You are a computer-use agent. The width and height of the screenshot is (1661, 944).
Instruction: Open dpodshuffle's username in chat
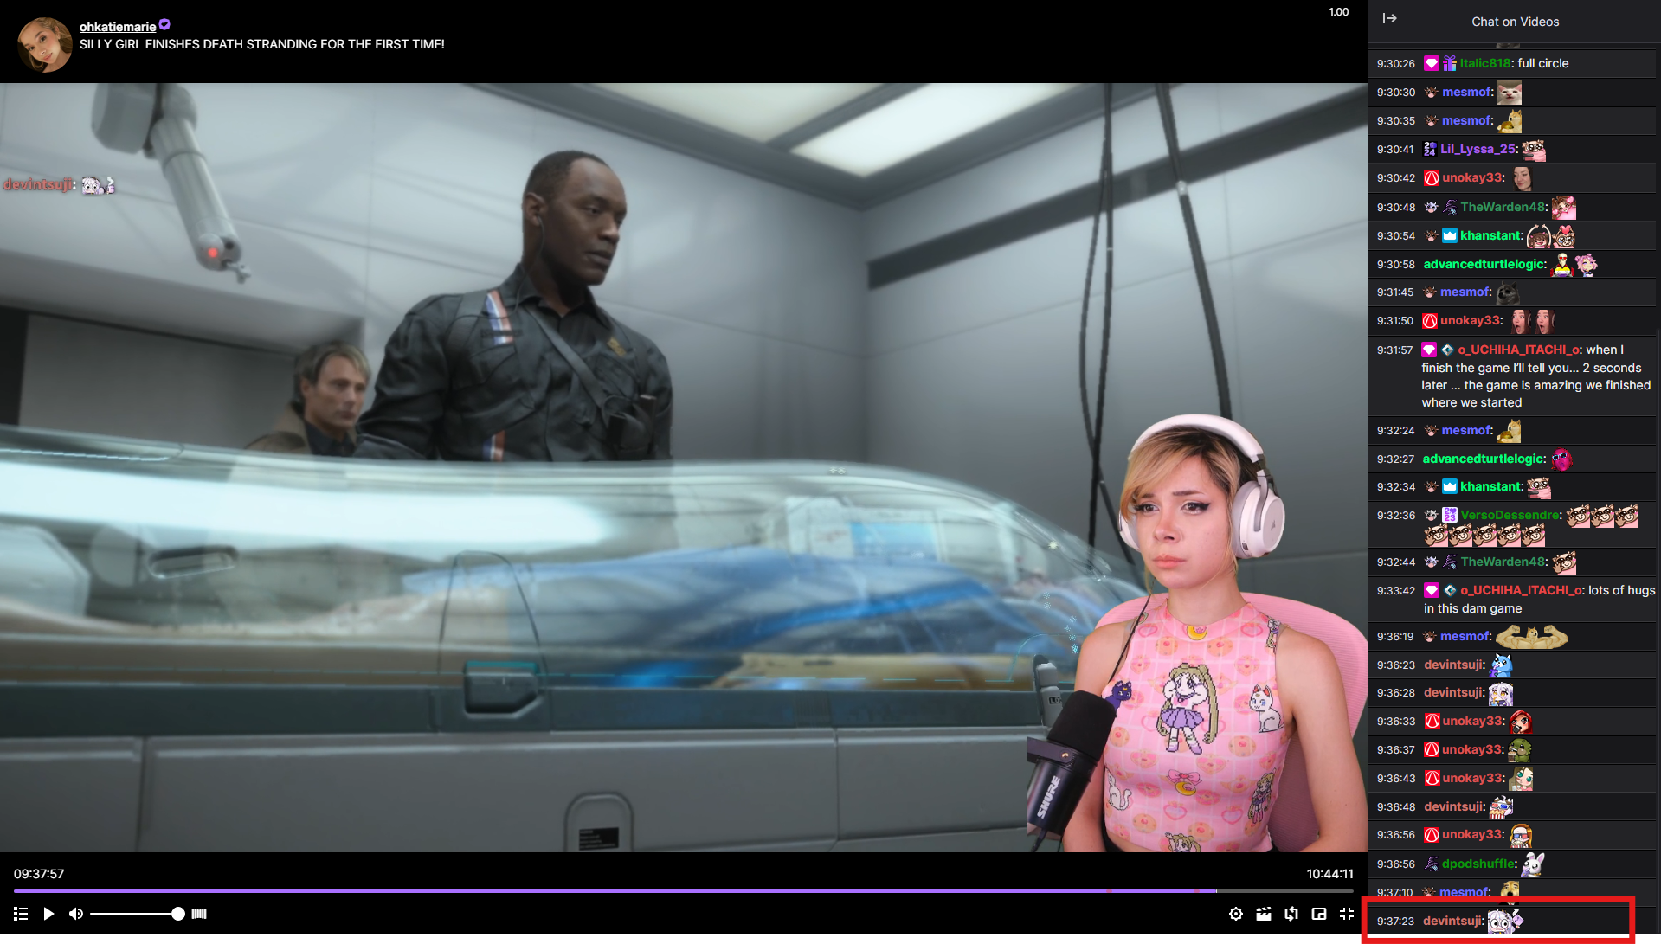pos(1478,864)
